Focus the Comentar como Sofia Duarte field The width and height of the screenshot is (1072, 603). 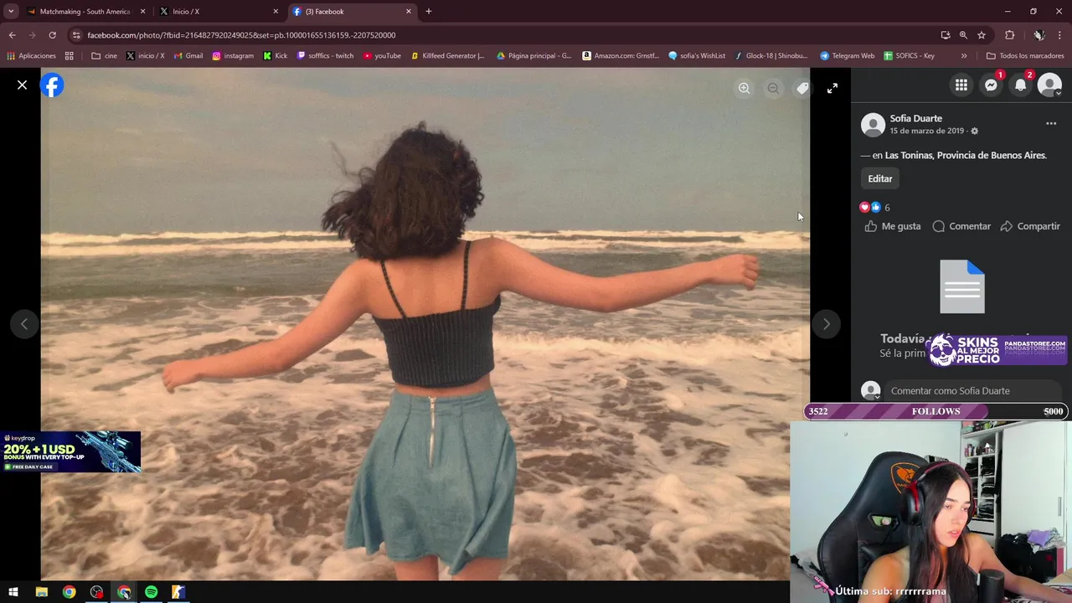974,391
